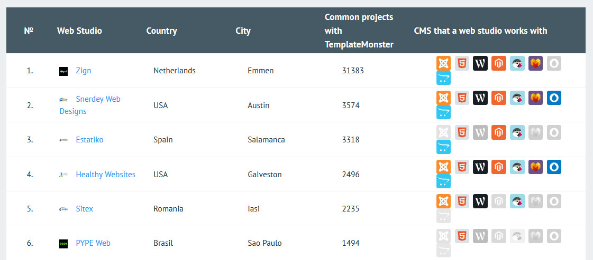This screenshot has width=593, height=260.
Task: Click the HTML5 icon in Sitex's row
Action: pyautogui.click(x=462, y=201)
